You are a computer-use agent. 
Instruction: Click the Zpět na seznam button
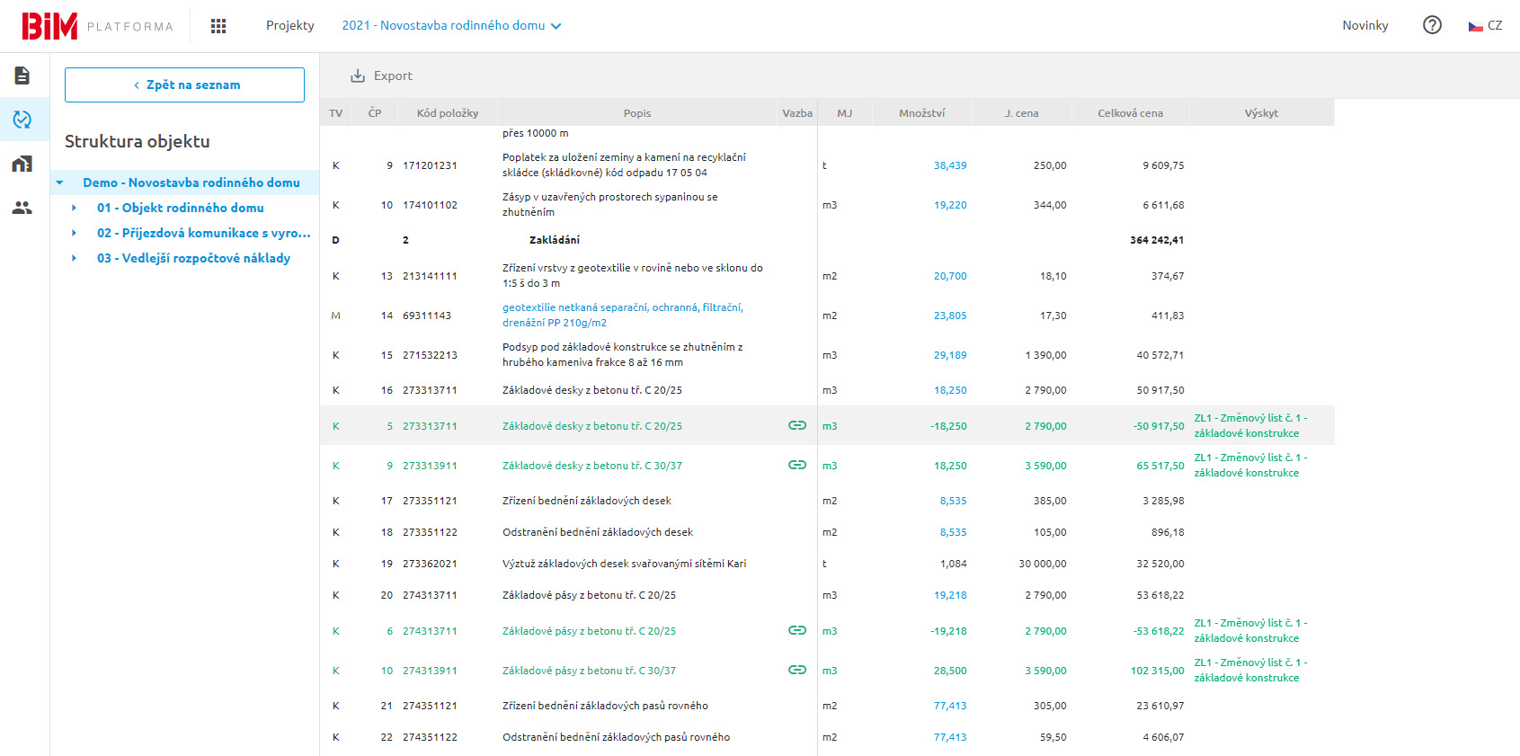tap(184, 84)
